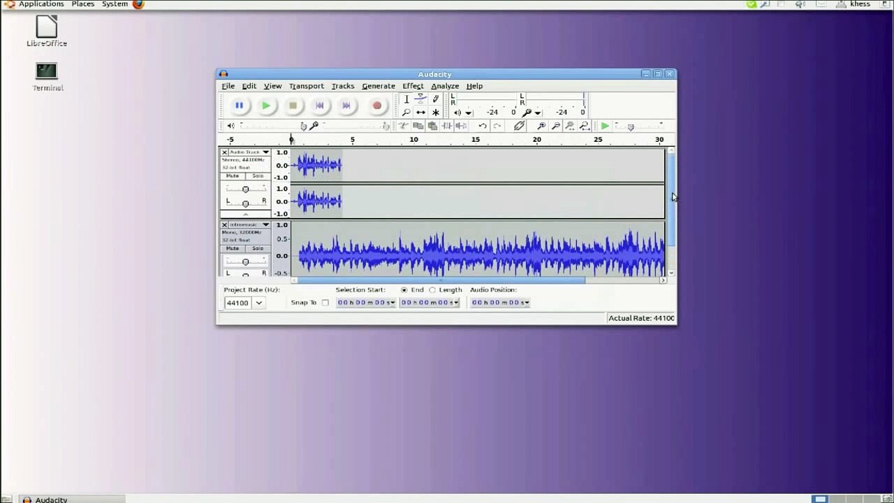Open the Edit menu
The width and height of the screenshot is (894, 503).
tap(249, 86)
